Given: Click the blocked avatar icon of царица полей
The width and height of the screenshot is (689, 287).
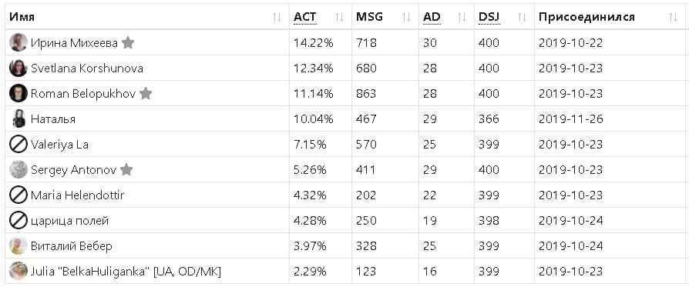Looking at the screenshot, I should pyautogui.click(x=18, y=220).
